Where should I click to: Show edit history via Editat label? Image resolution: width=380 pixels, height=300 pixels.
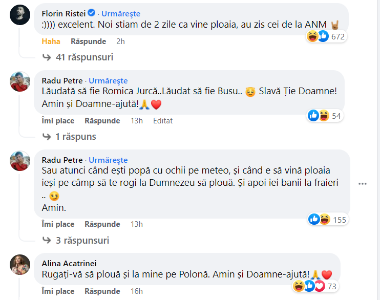(163, 121)
